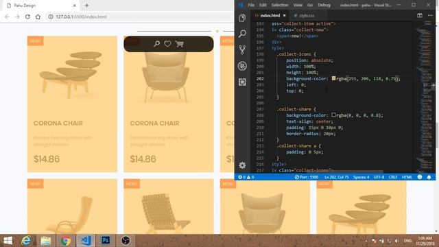Change language mode via HTML

(x=407, y=177)
